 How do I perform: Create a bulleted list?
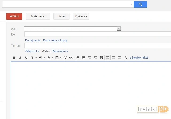click(x=83, y=58)
